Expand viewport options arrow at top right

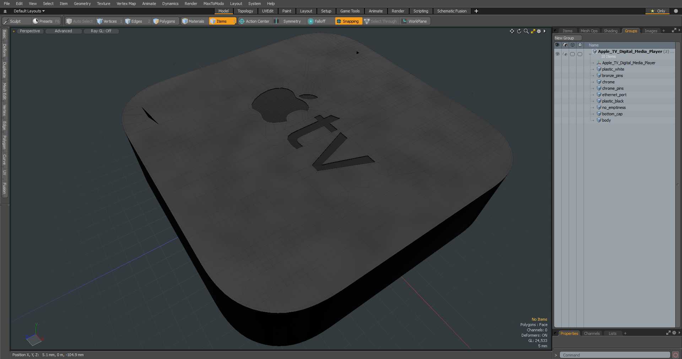pos(545,31)
